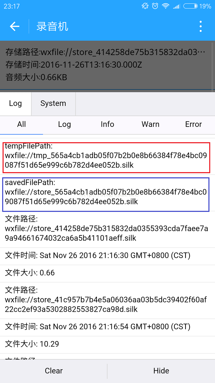
Task: Open the three-dot overflow menu
Action: point(201,27)
